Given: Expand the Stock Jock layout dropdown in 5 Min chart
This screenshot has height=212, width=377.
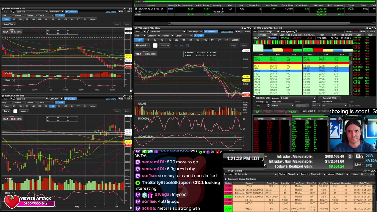Looking at the screenshot, I should 32,12.
